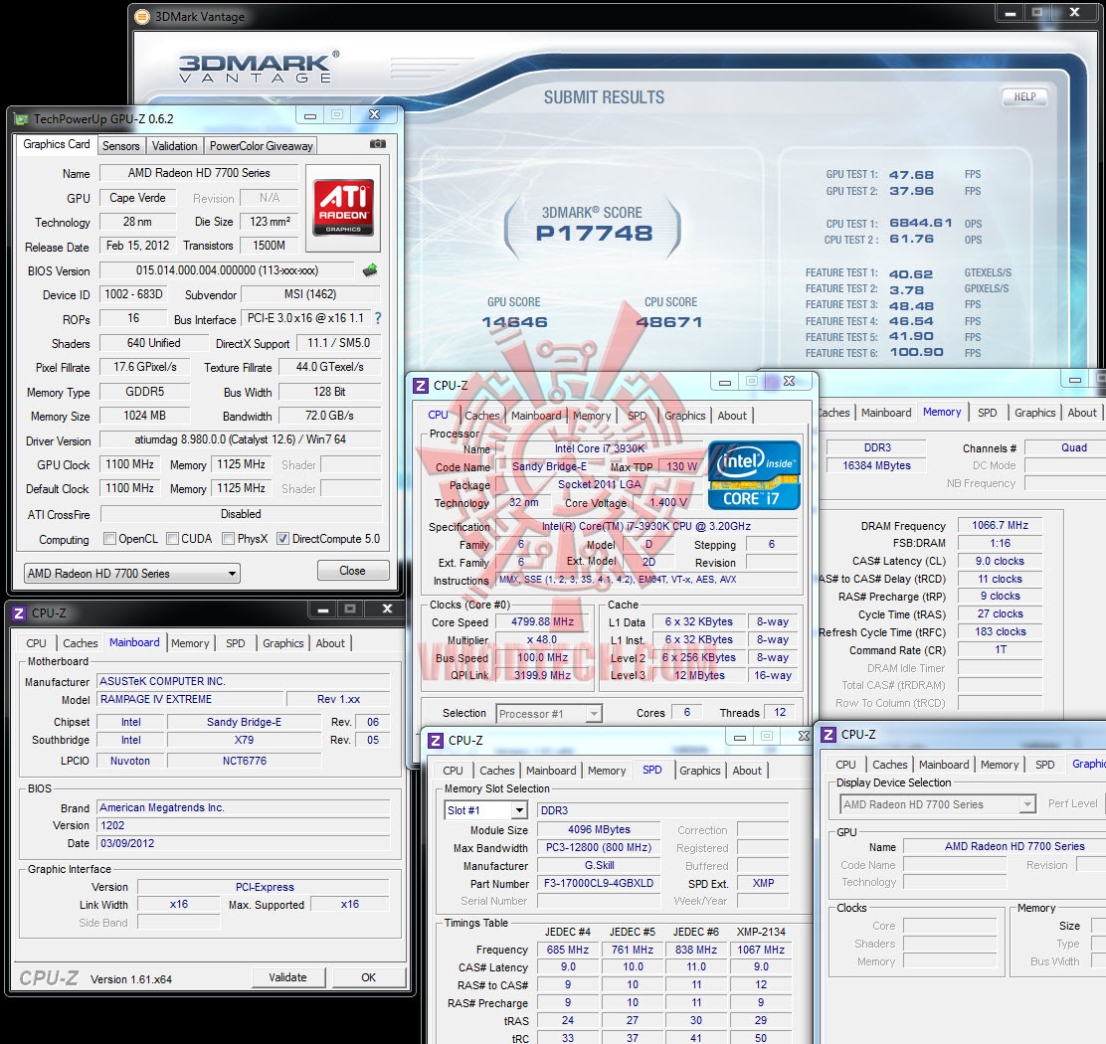The width and height of the screenshot is (1106, 1044).
Task: Open the PowerColor Giveaway tab
Action: click(261, 146)
